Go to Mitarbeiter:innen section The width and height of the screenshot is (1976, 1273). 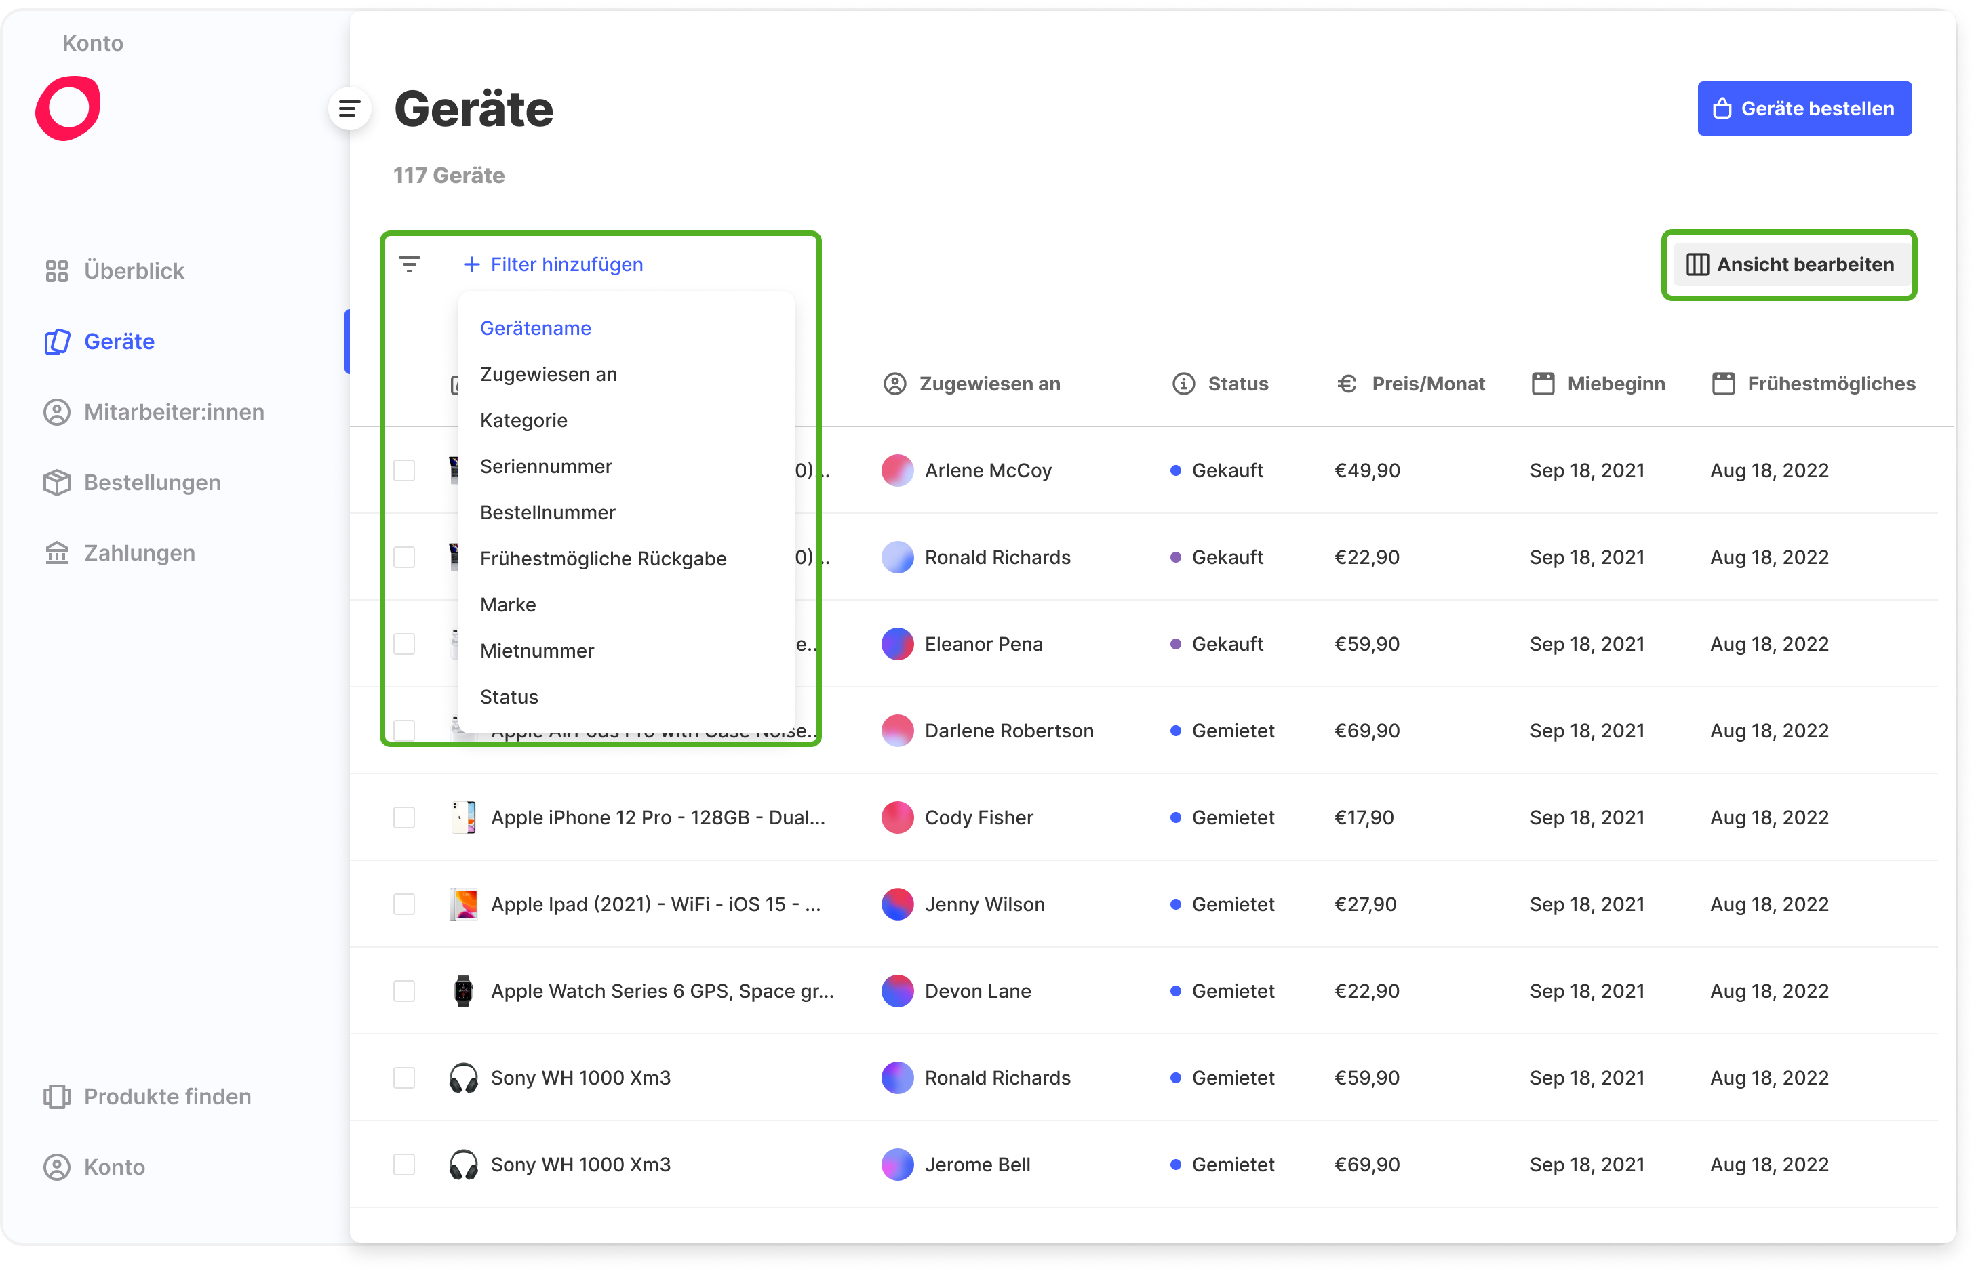[x=154, y=411]
